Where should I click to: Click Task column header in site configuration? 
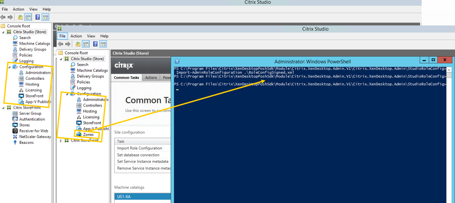(143, 142)
